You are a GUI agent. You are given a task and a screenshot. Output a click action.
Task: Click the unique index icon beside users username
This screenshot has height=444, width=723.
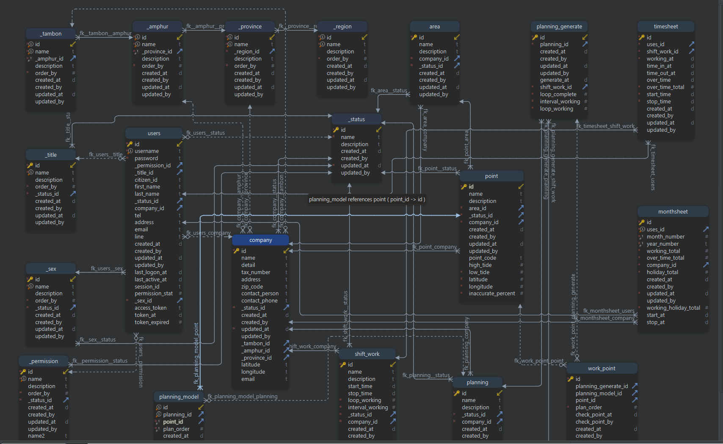click(130, 151)
